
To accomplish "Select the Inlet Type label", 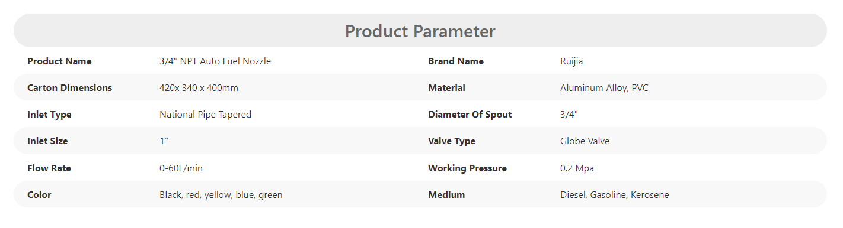I will 49,115.
